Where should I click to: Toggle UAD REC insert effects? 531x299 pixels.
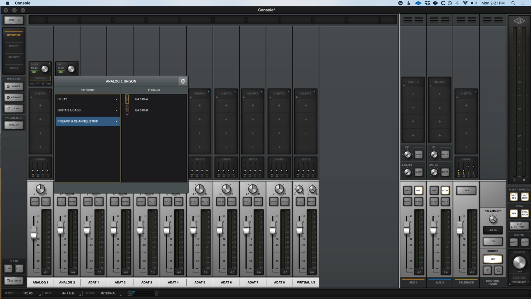pyautogui.click(x=514, y=197)
